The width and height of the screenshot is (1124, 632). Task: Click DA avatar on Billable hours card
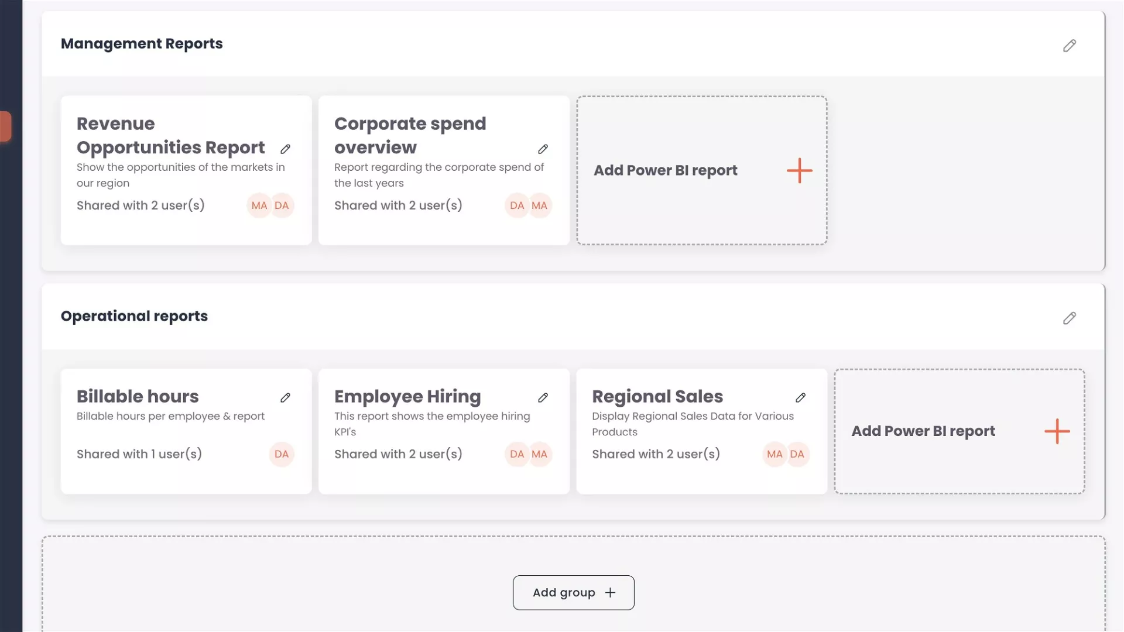(x=282, y=454)
